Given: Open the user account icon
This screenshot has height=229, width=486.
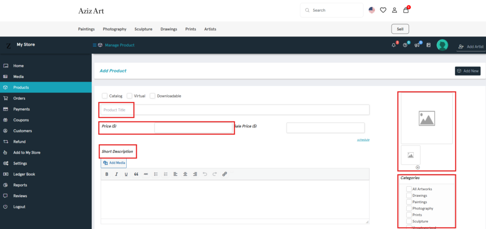Looking at the screenshot, I should 394,10.
